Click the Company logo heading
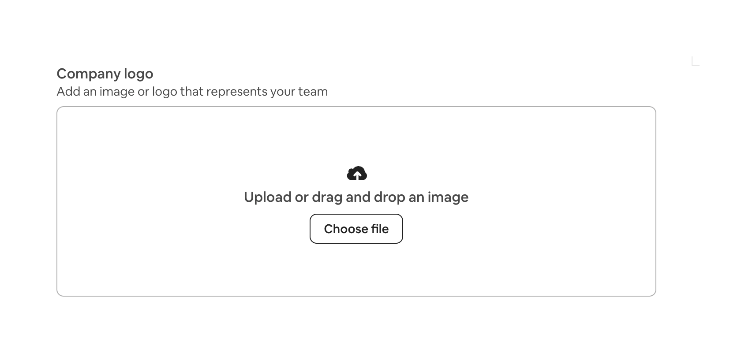 tap(105, 74)
